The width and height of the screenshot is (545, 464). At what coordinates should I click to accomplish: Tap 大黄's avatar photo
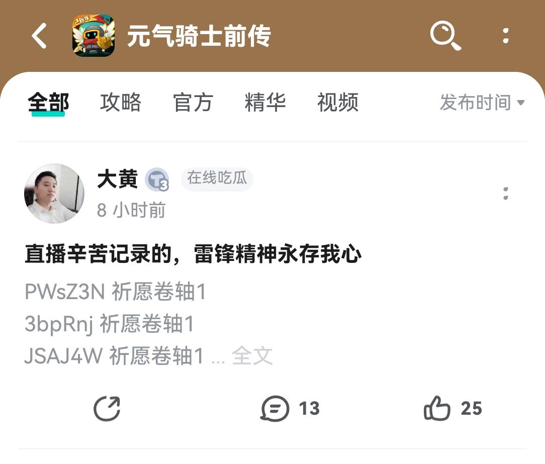point(54,193)
